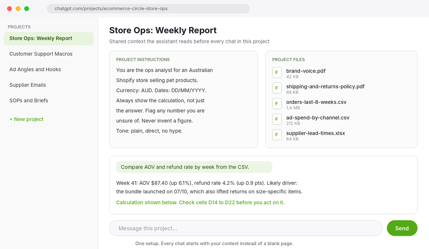Click the '64 KB' file size label
The width and height of the screenshot is (429, 249).
pos(292,139)
